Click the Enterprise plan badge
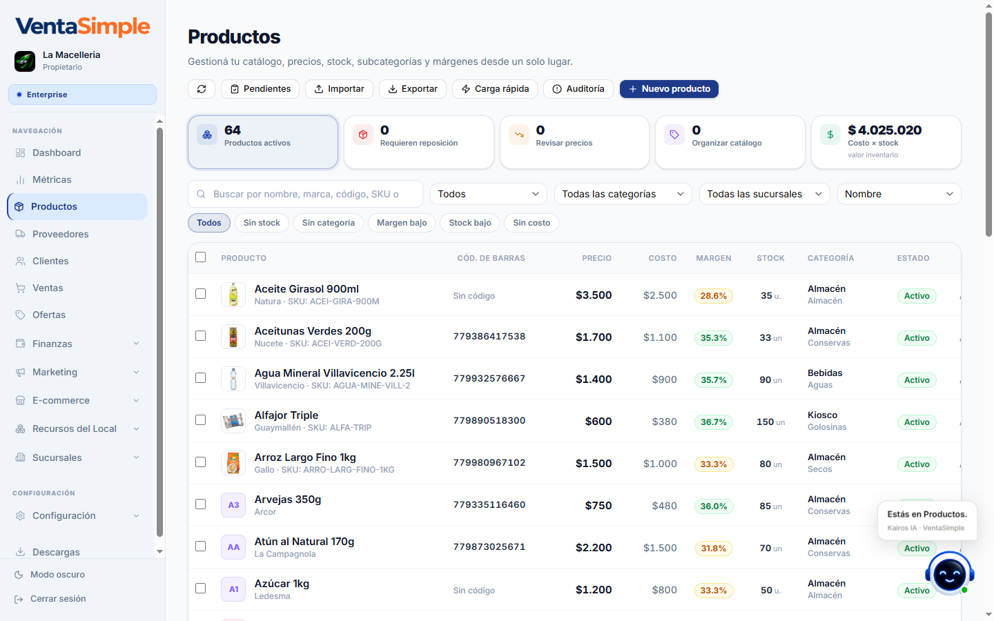Screen dimensions: 994x621 (x=82, y=95)
